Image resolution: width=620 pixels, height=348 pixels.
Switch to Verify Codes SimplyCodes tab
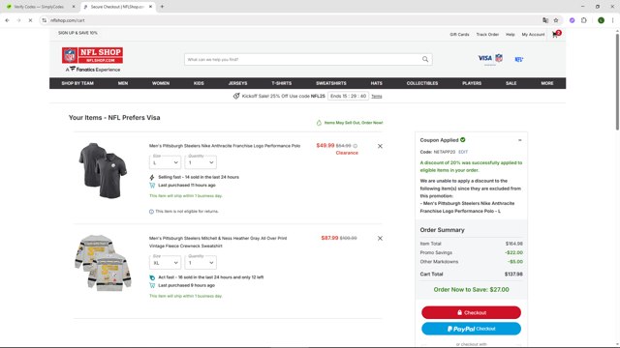coord(39,7)
